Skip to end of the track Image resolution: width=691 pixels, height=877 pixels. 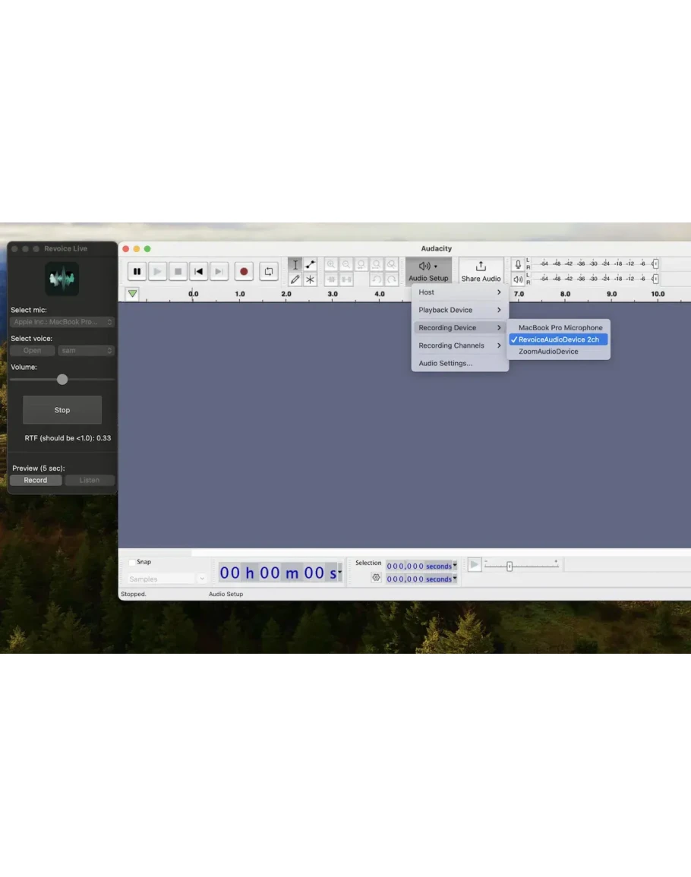point(219,271)
